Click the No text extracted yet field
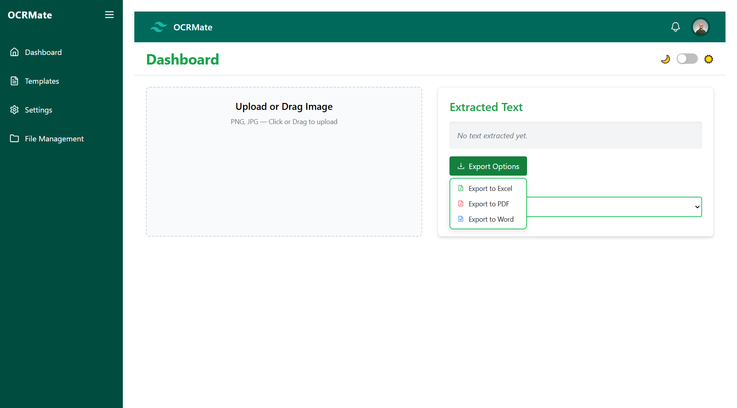 click(575, 135)
